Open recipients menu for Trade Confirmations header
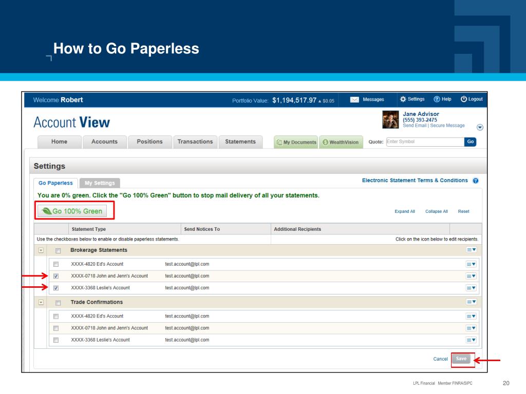Viewport: 526px width, 394px height. 472,302
